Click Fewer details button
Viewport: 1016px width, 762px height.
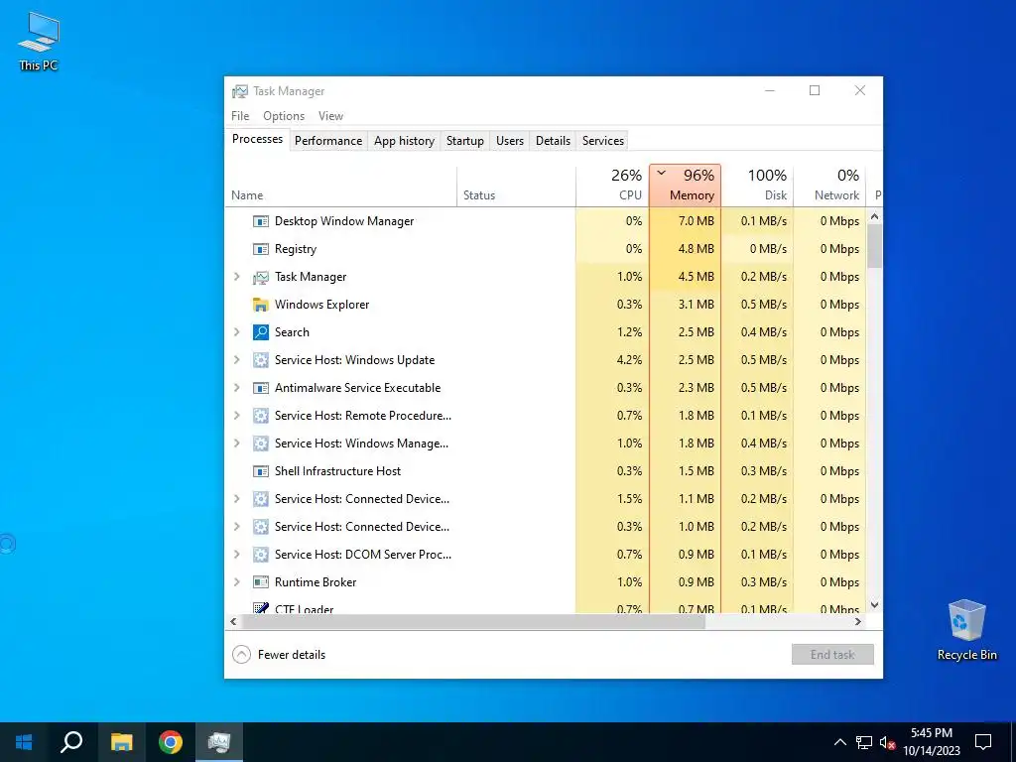[x=279, y=655]
